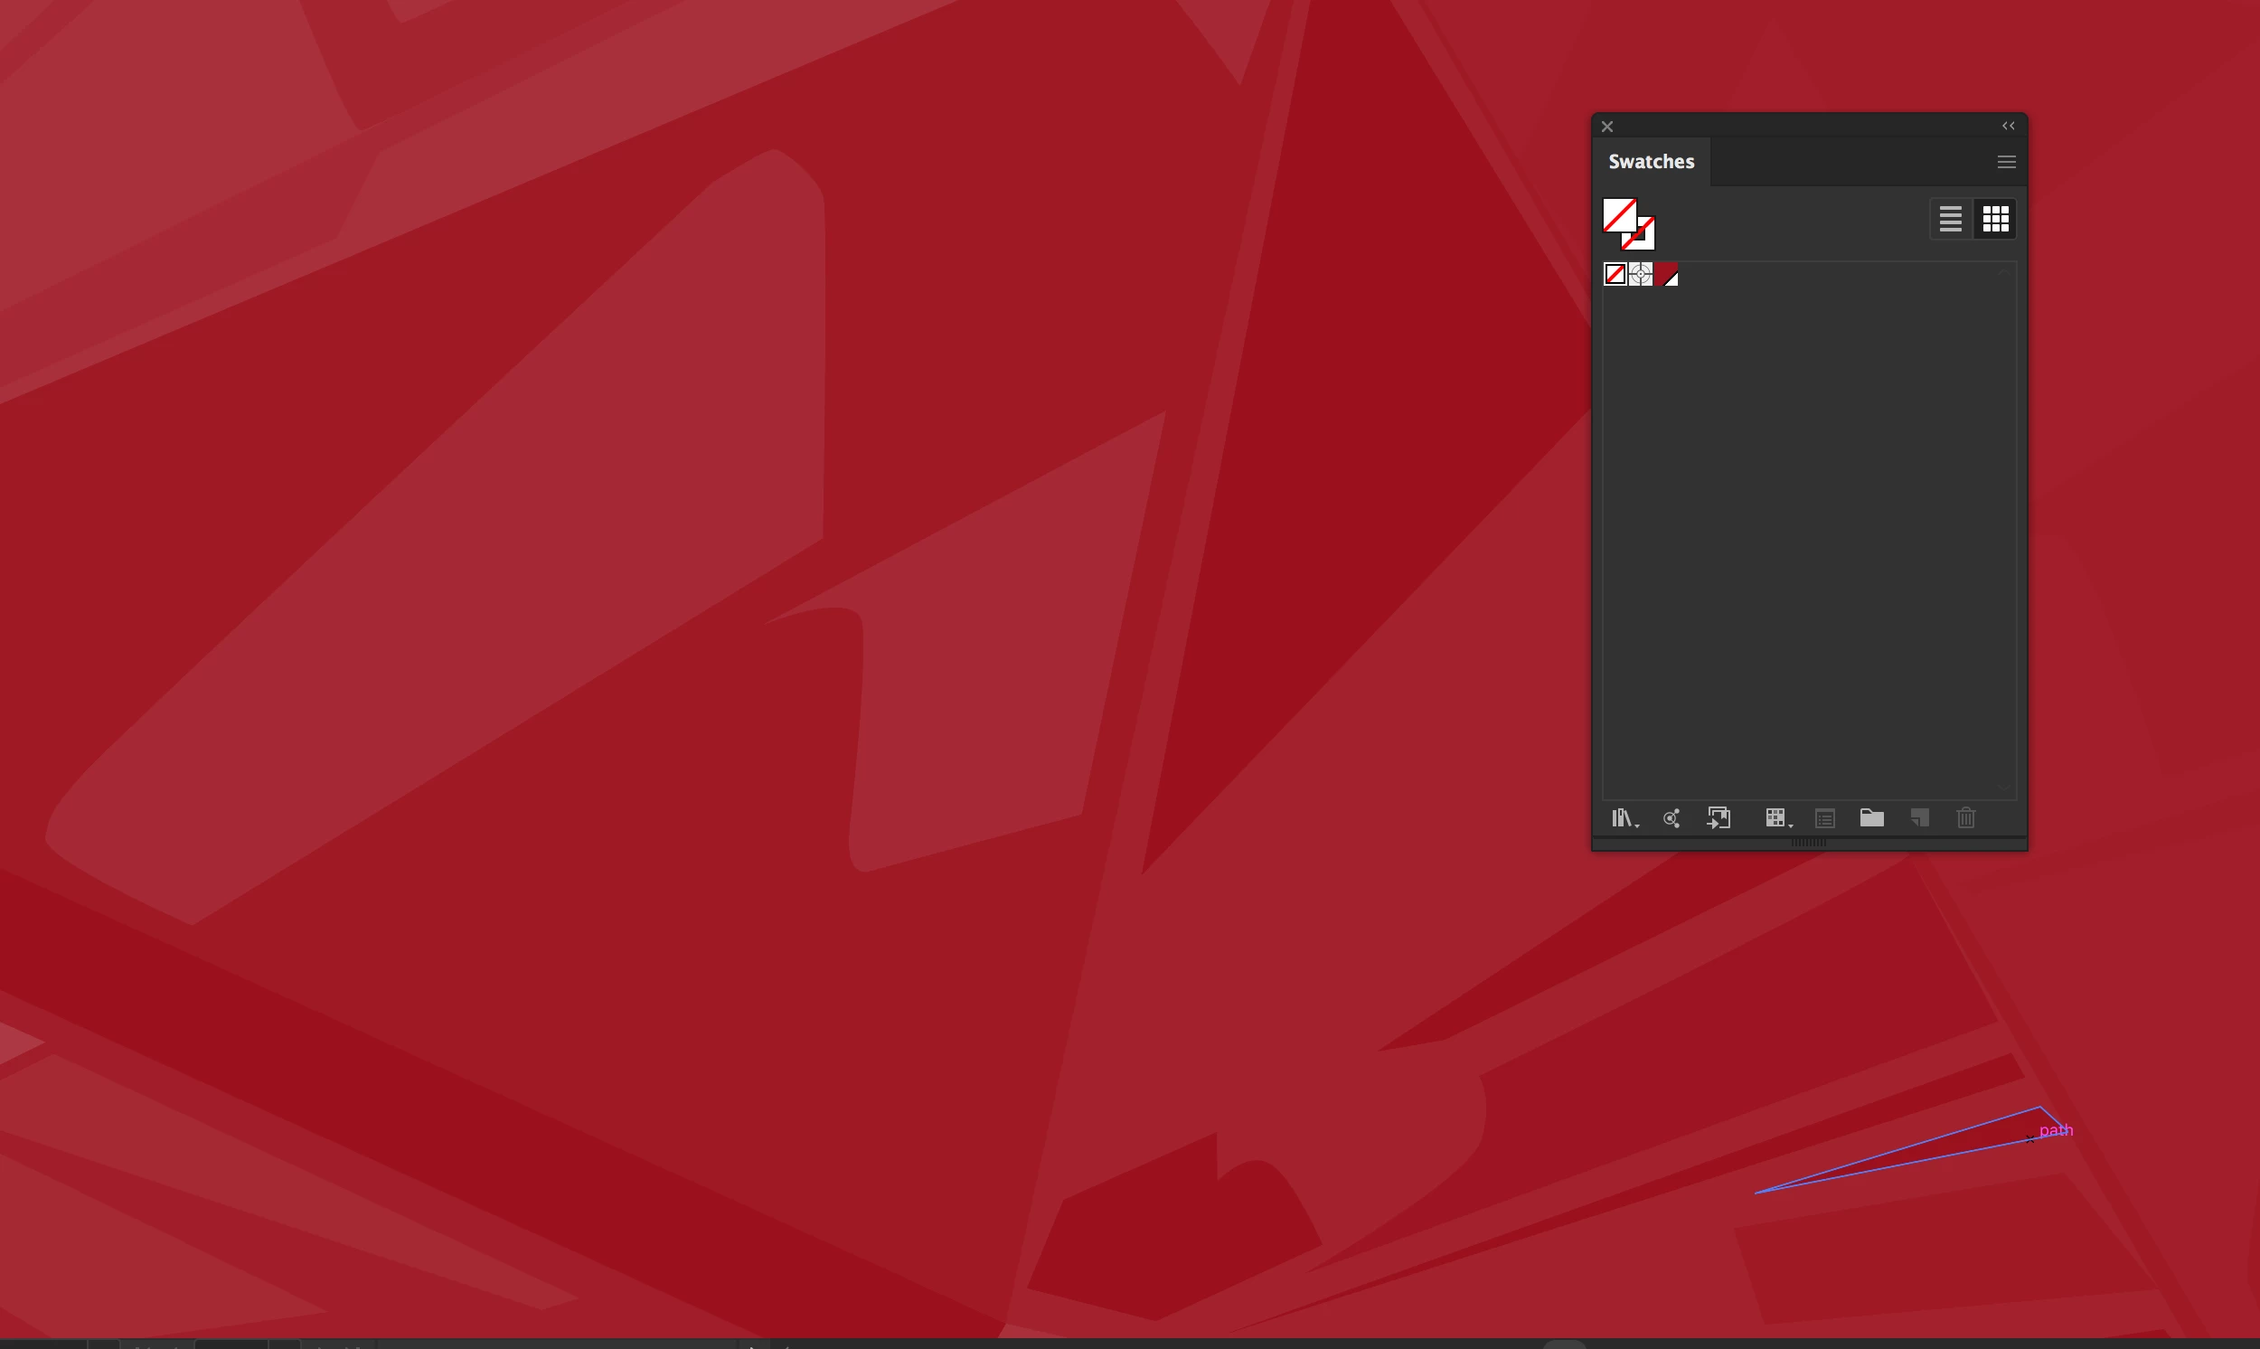
Task: Click the Delete Swatch trash icon
Action: (1965, 818)
